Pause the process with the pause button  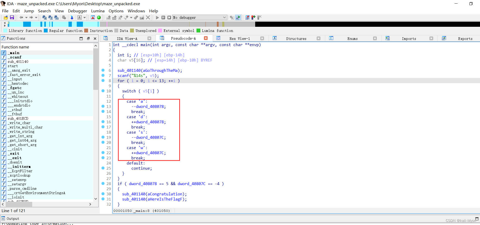click(x=163, y=18)
